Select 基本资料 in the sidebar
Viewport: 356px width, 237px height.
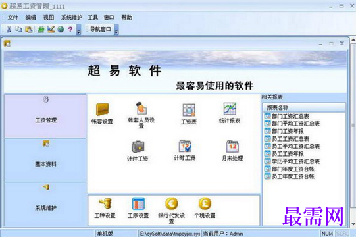[45, 160]
